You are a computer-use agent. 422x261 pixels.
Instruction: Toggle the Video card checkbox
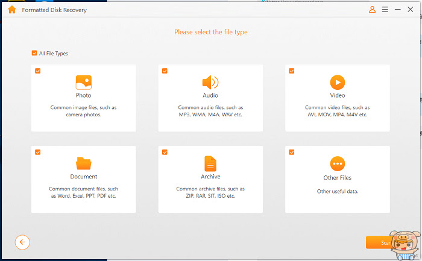click(291, 71)
